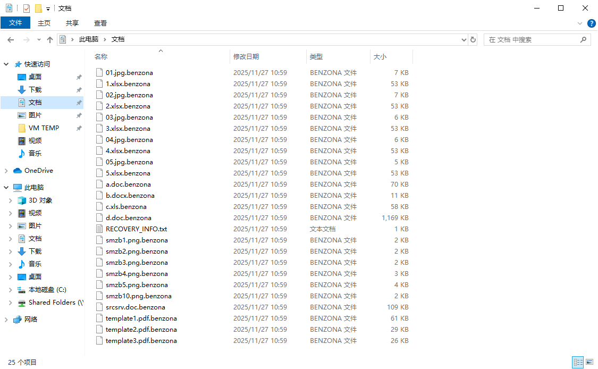Switch to the 查看 ribbon tab
The image size is (598, 369).
coord(100,23)
